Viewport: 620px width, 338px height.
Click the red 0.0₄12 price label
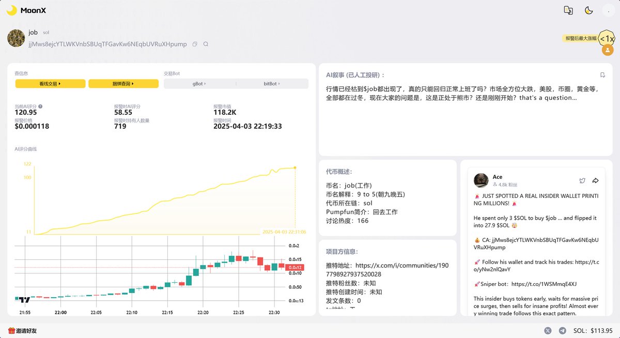click(294, 267)
